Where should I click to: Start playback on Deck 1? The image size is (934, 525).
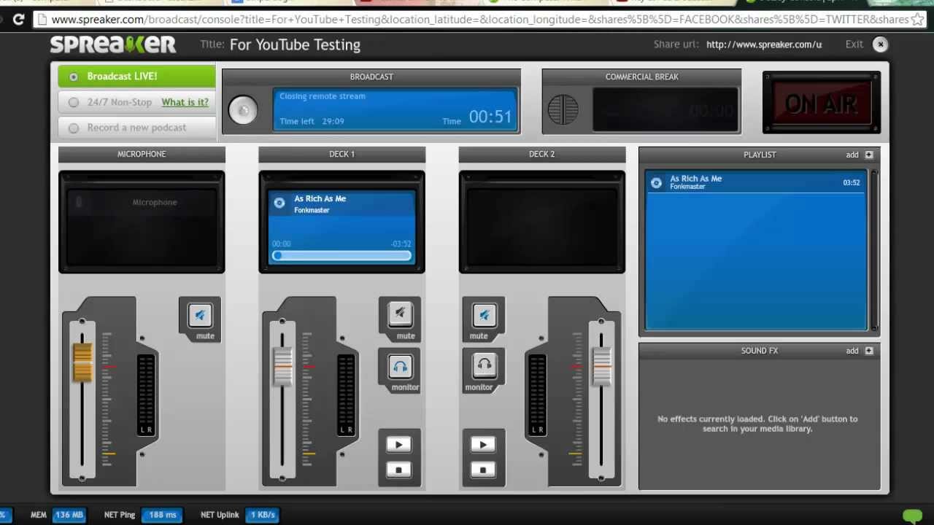click(x=398, y=444)
